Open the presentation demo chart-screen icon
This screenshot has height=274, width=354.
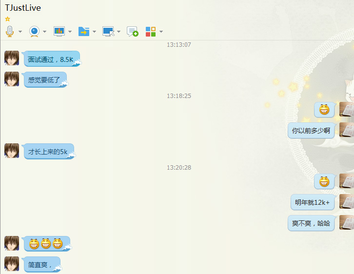59,31
